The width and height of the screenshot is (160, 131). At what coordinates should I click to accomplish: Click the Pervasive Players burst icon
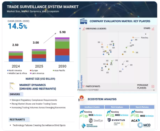(153, 86)
